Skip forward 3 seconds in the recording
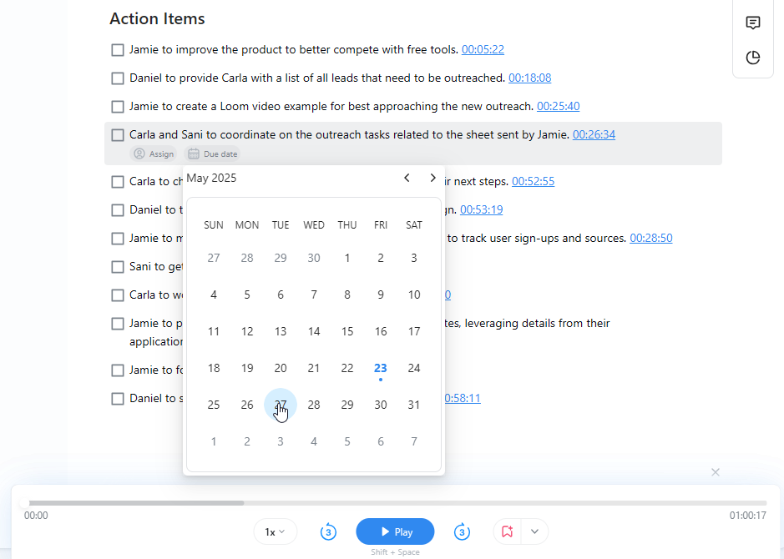784x559 pixels. click(462, 531)
